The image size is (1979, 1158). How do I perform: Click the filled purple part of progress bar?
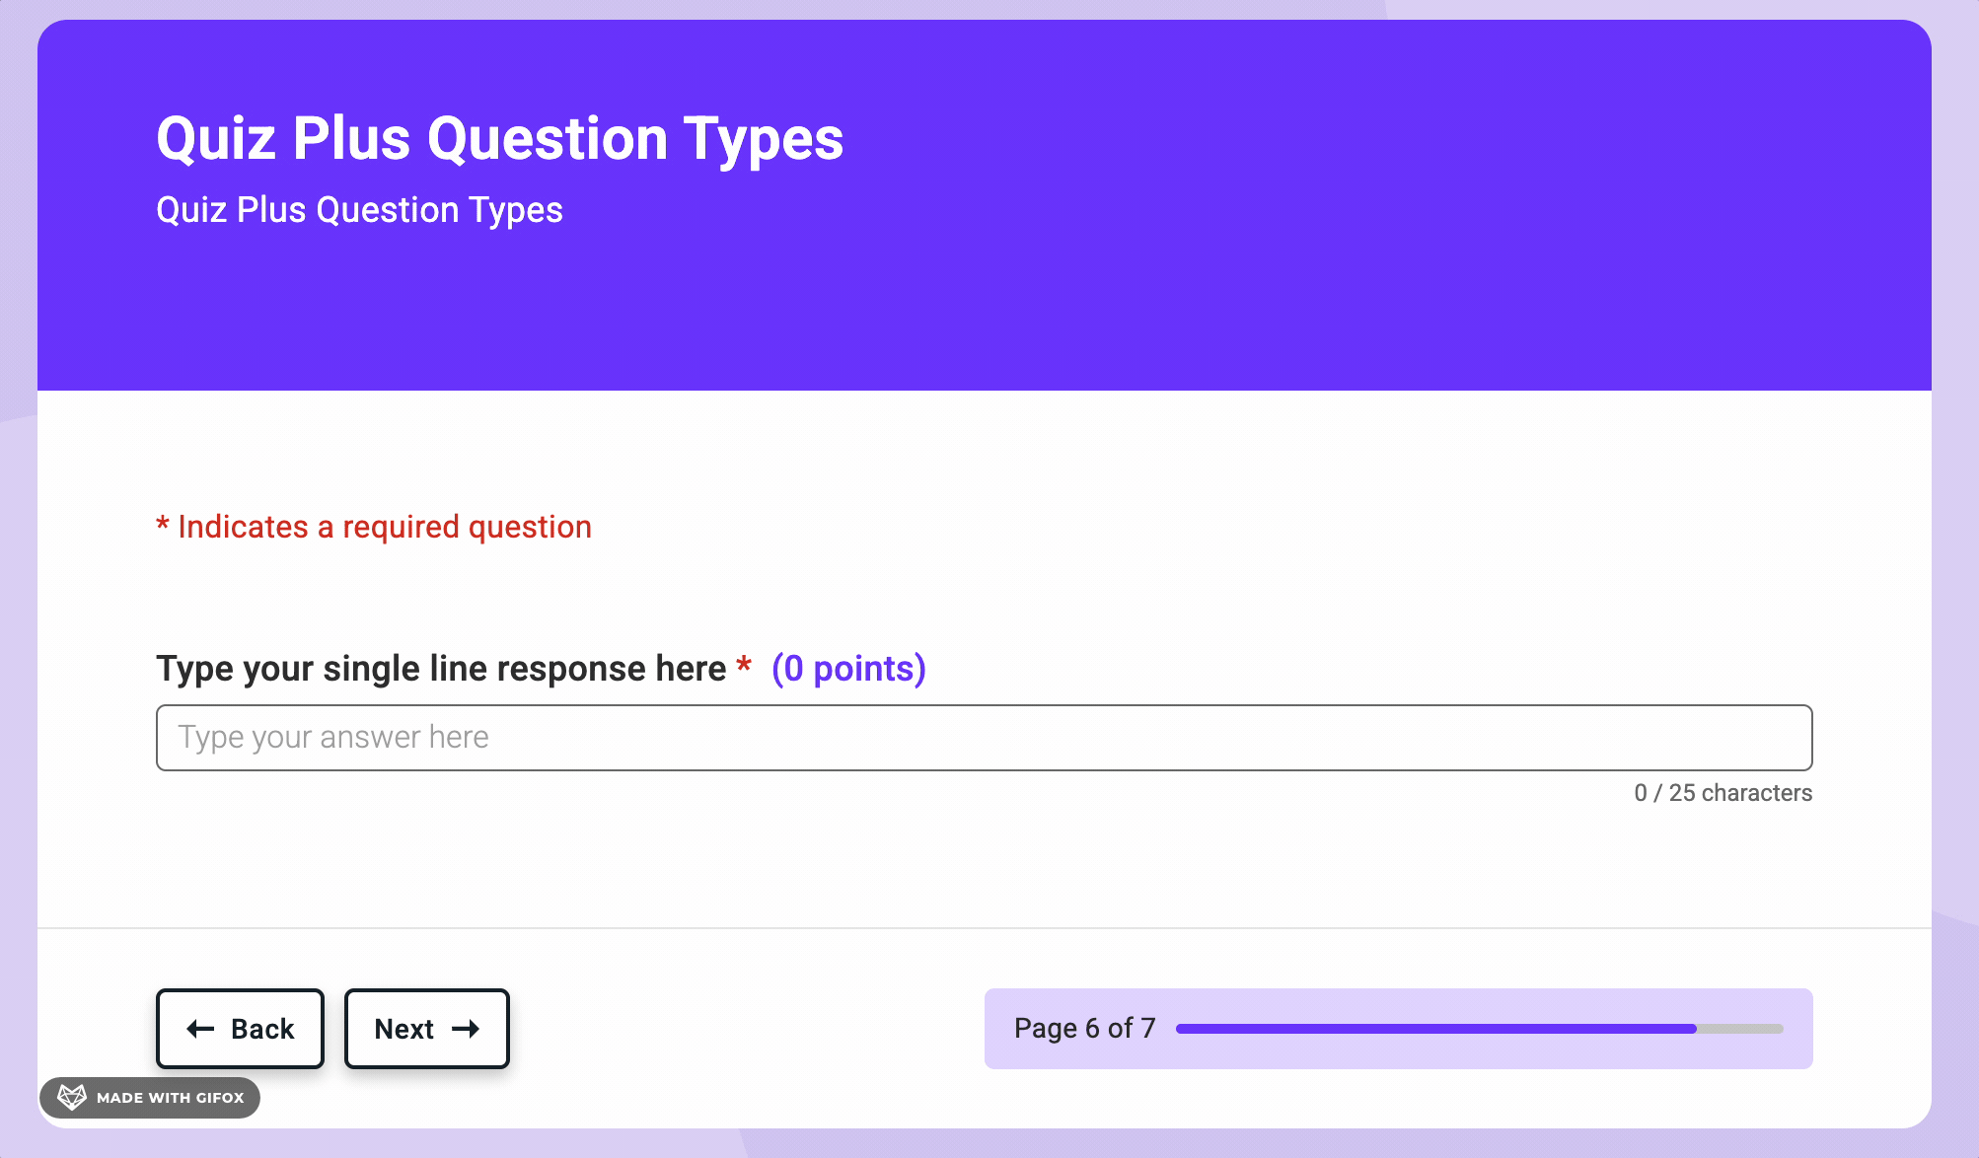pyautogui.click(x=1435, y=1029)
